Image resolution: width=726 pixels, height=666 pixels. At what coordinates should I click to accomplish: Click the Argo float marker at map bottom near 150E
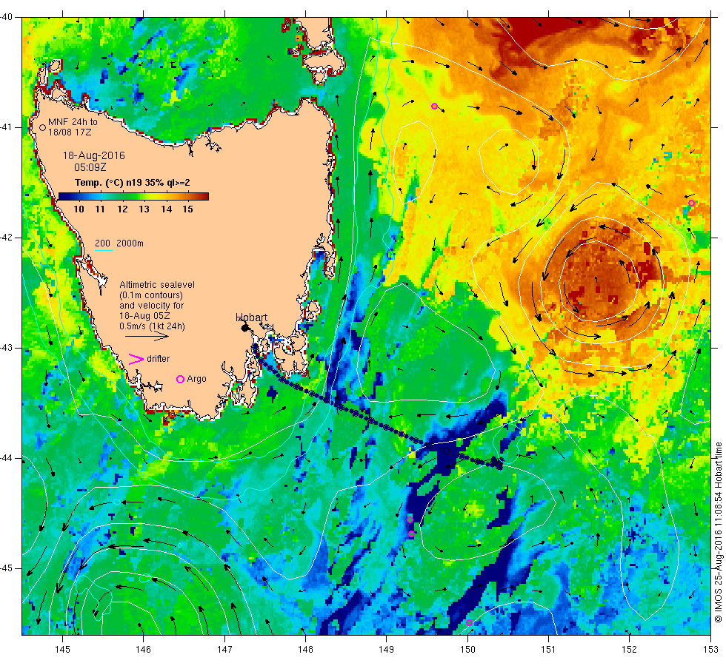(x=469, y=622)
